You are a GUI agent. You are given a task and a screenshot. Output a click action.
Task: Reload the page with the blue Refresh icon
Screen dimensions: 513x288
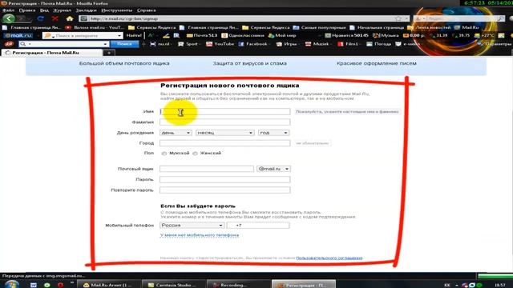(x=41, y=18)
